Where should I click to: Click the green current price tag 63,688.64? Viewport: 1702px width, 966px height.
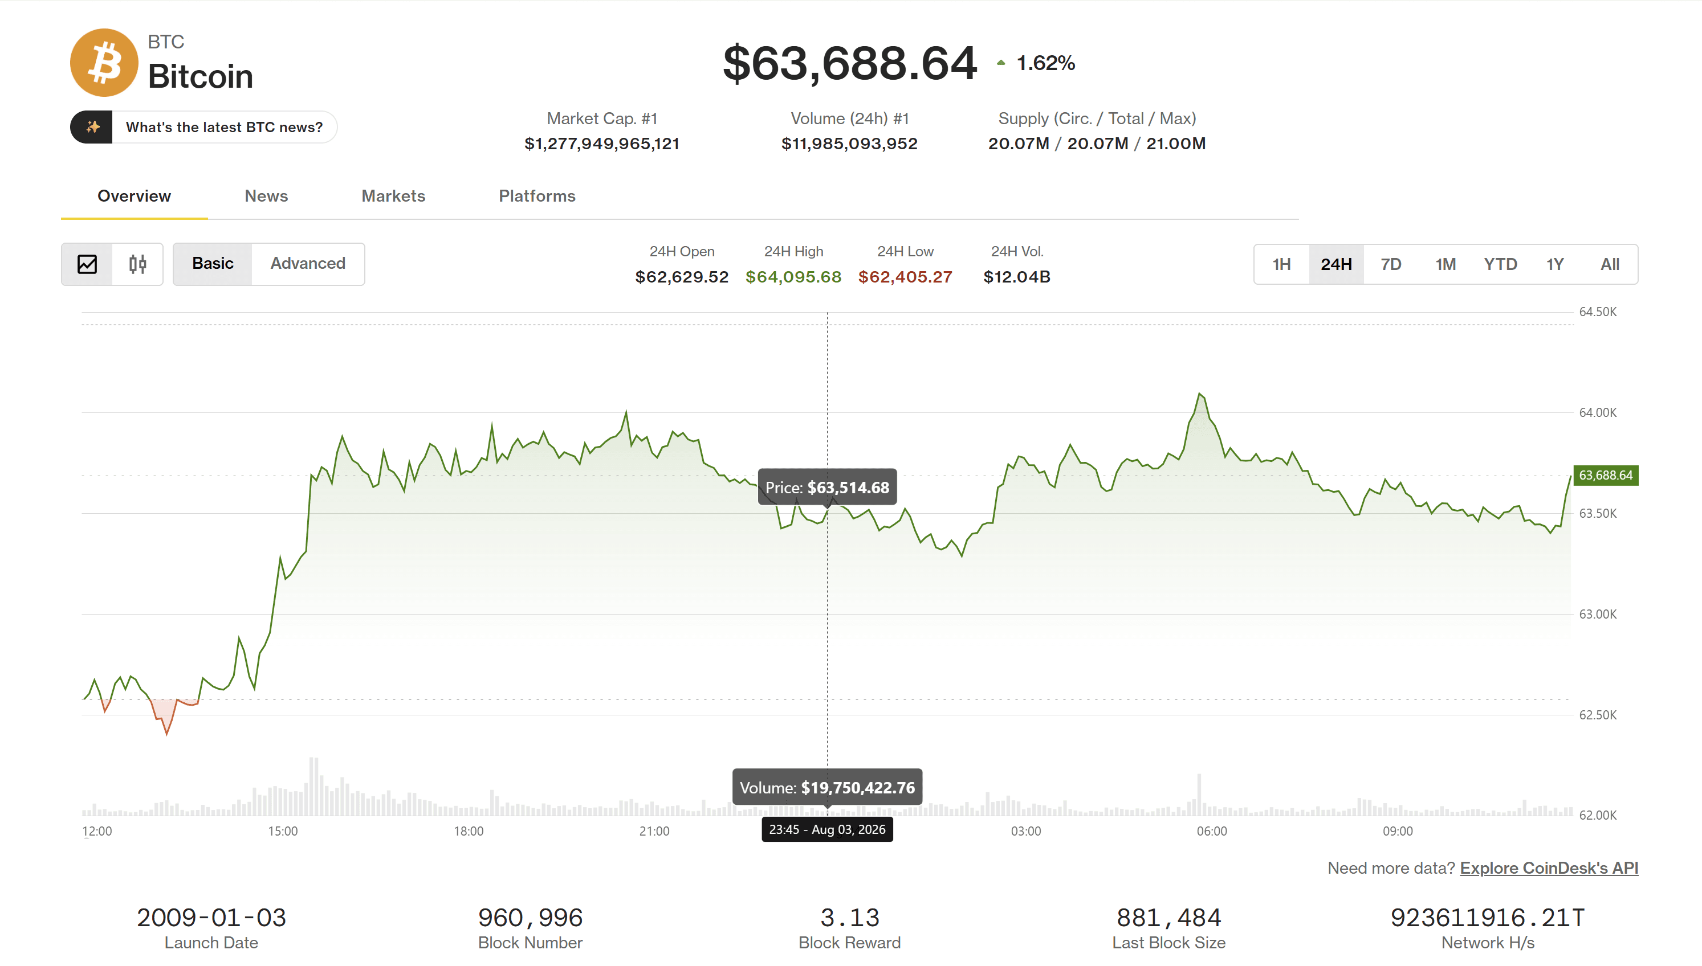[x=1605, y=475]
